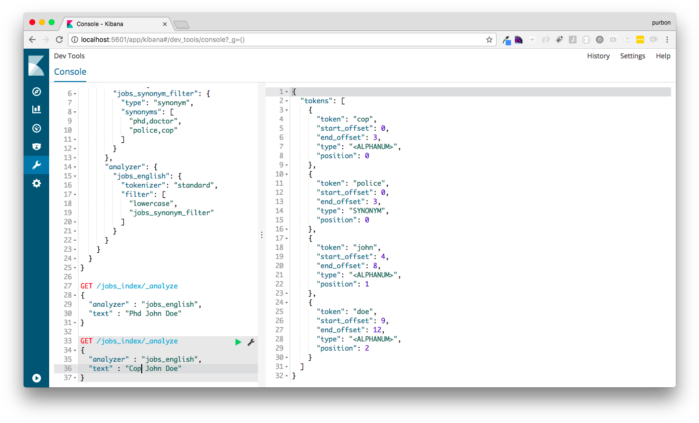Collapse the sidebar with the circular arrow button
The image size is (699, 423).
pyautogui.click(x=37, y=378)
